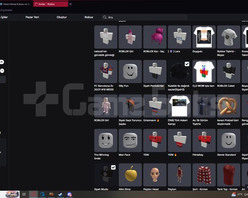
Task: Select the Roblox Tişörtü - Beyaz thumbnail
Action: [229, 37]
